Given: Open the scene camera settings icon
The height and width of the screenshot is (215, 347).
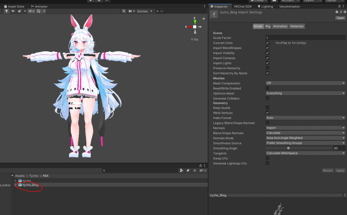Looking at the screenshot, I should point(130,11).
